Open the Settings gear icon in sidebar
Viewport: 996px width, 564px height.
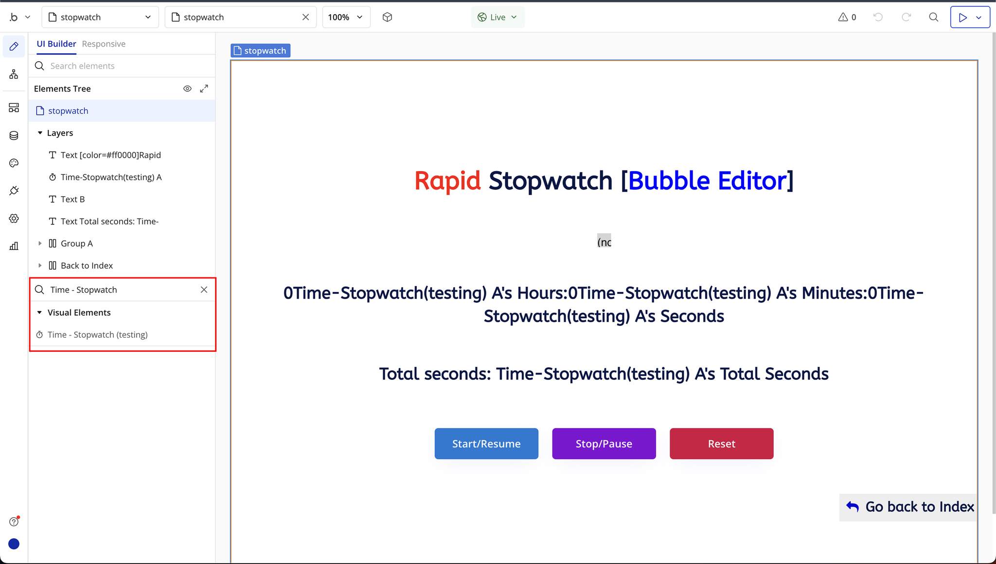point(14,219)
